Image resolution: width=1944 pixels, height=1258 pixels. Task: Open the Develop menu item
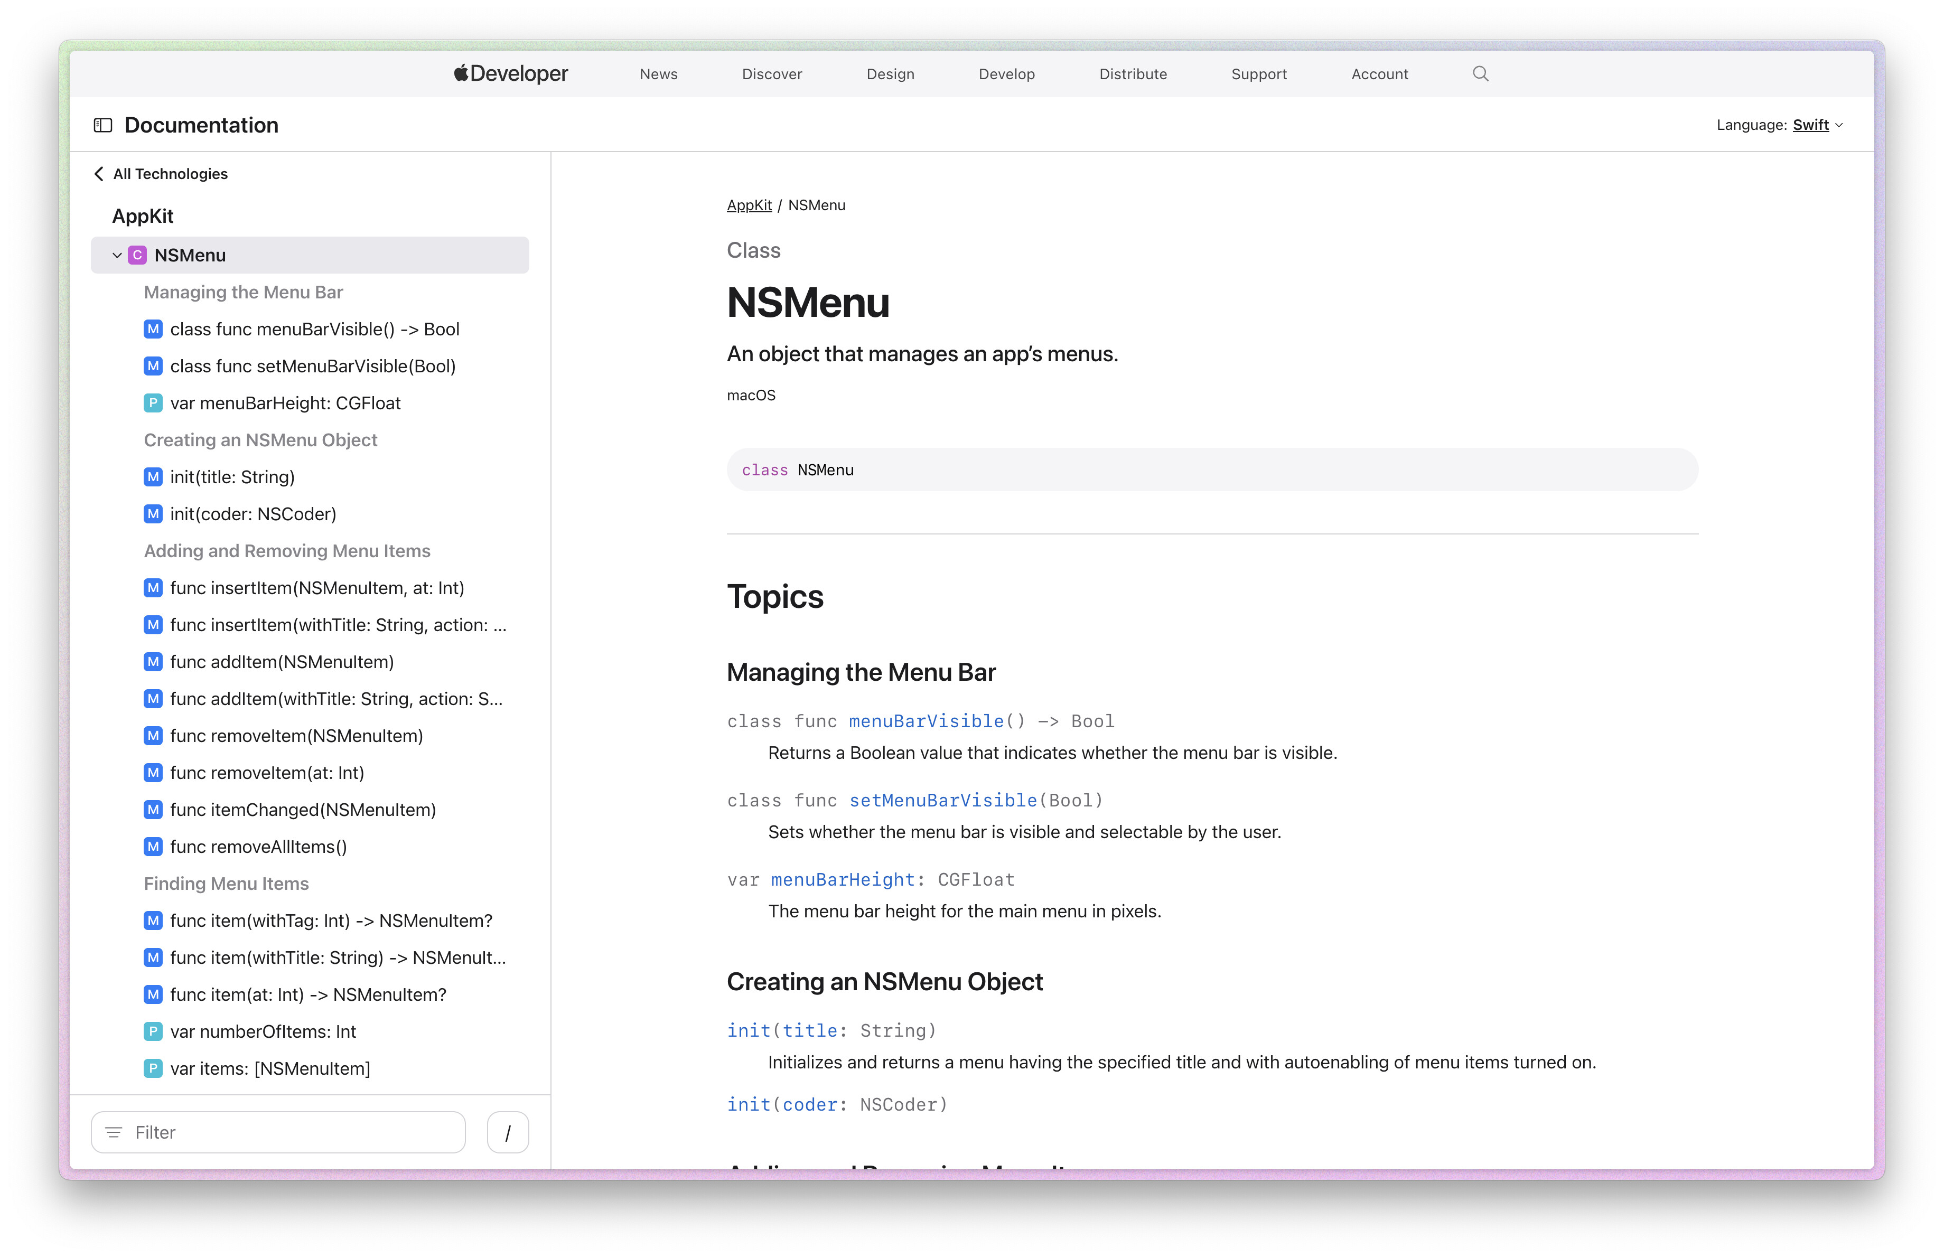tap(1006, 74)
